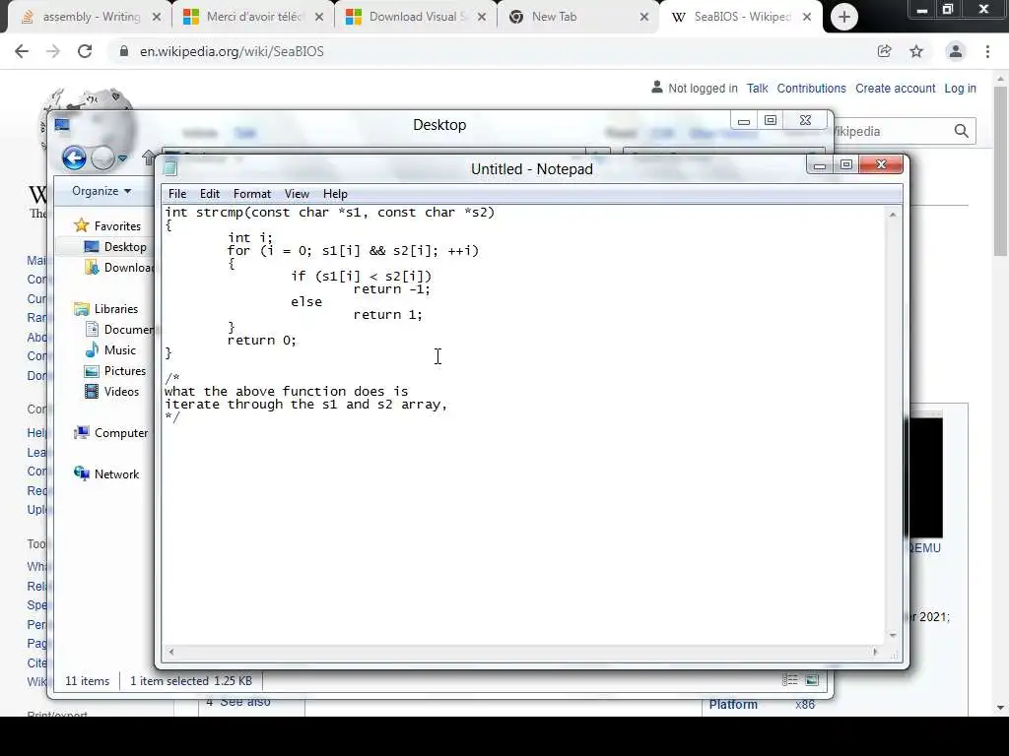This screenshot has height=756, width=1009.
Task: Select Computer in Explorer sidebar
Action: pos(121,433)
